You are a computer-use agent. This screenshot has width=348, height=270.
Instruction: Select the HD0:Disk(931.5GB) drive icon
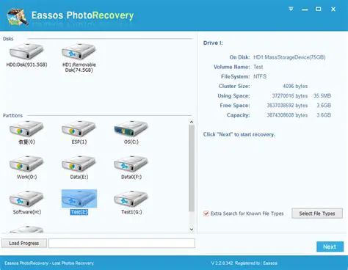[26, 51]
